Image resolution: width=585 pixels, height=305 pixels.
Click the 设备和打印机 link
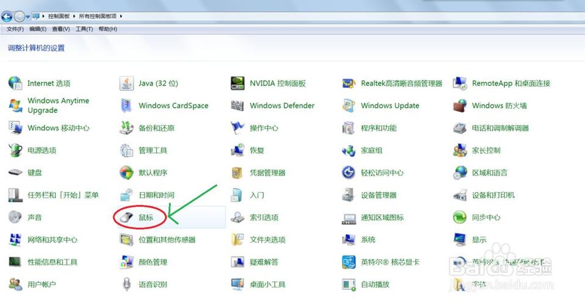[x=493, y=195]
